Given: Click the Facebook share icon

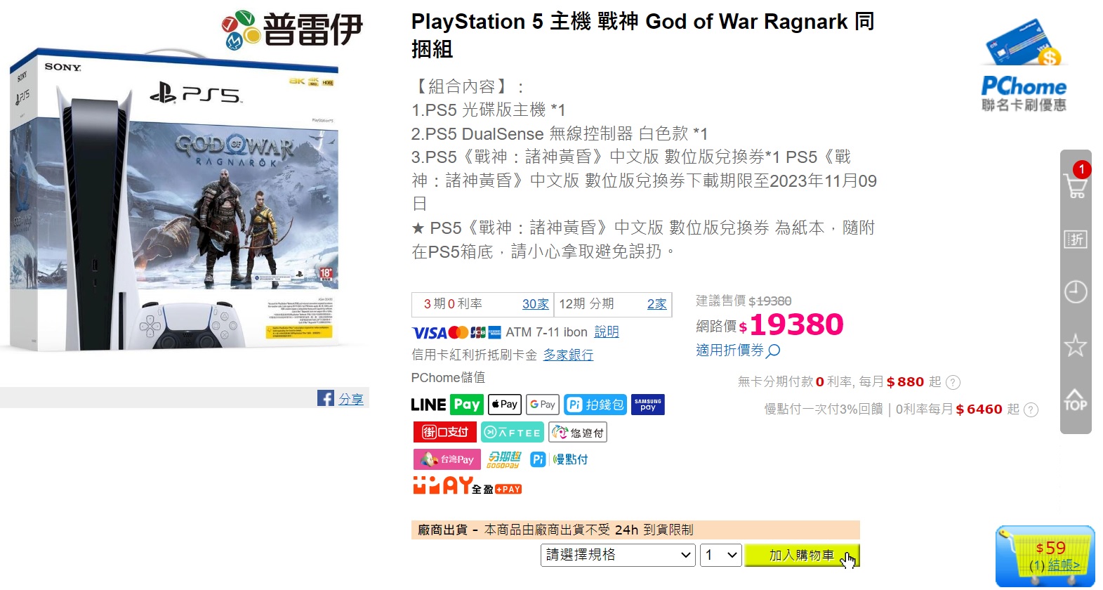Looking at the screenshot, I should point(326,398).
